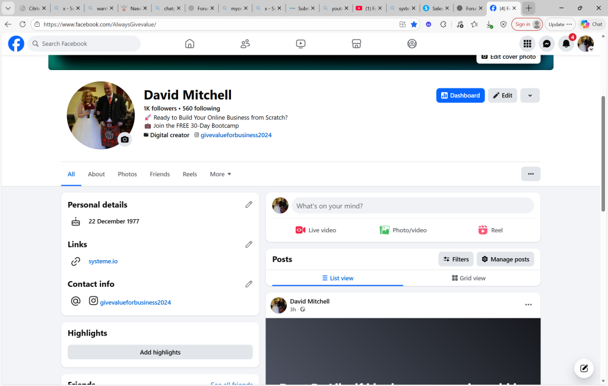Expand chevron button beside Edit
The height and width of the screenshot is (386, 608).
pos(530,96)
